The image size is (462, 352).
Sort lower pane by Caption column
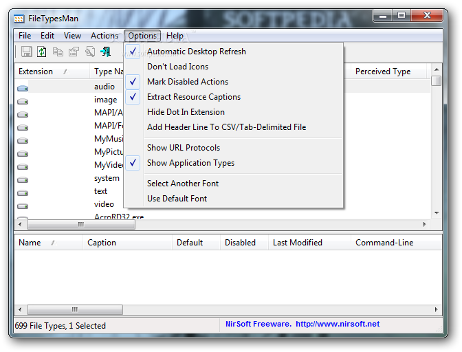pos(127,243)
